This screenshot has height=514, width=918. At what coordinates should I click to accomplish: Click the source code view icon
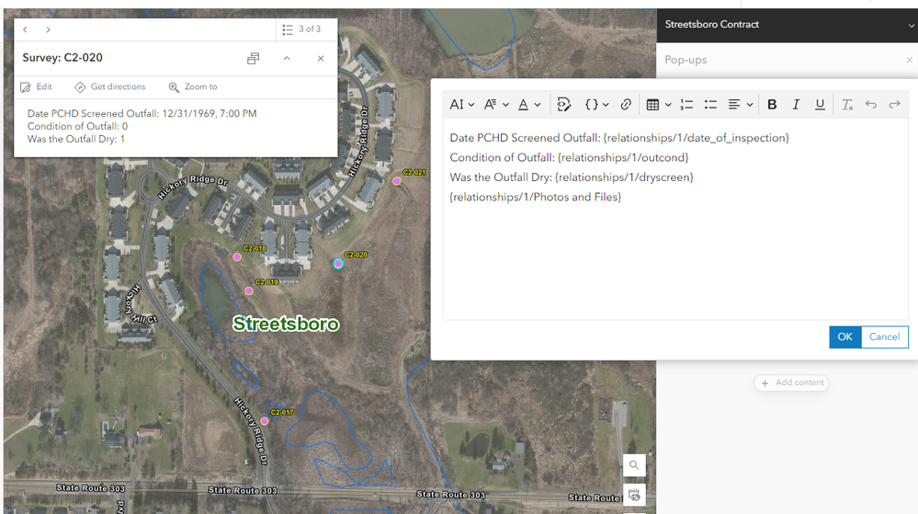pyautogui.click(x=564, y=104)
